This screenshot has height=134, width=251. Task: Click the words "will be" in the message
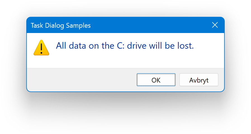(163, 46)
